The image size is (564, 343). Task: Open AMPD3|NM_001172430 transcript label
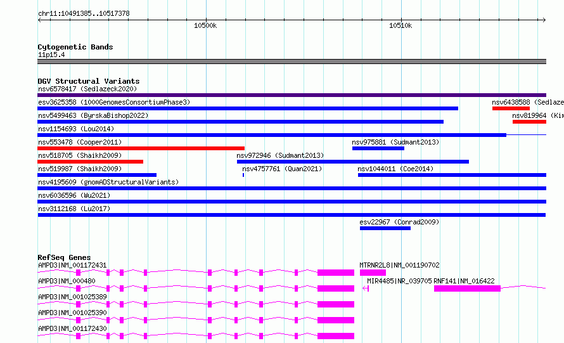(x=72, y=328)
